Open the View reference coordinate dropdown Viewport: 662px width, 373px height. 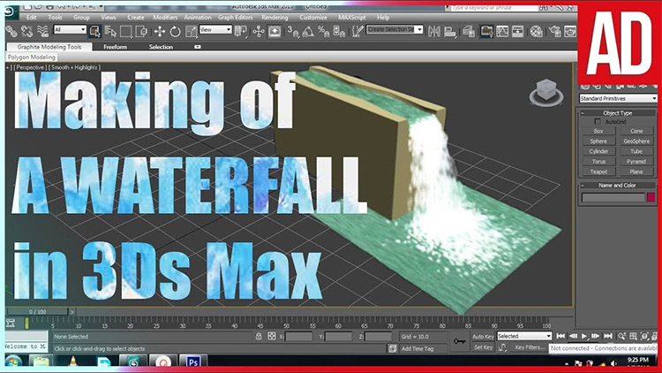coord(215,29)
